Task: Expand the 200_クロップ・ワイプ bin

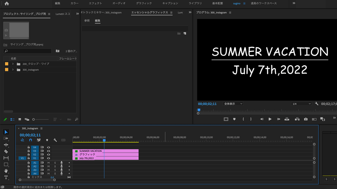Action: [x=13, y=64]
